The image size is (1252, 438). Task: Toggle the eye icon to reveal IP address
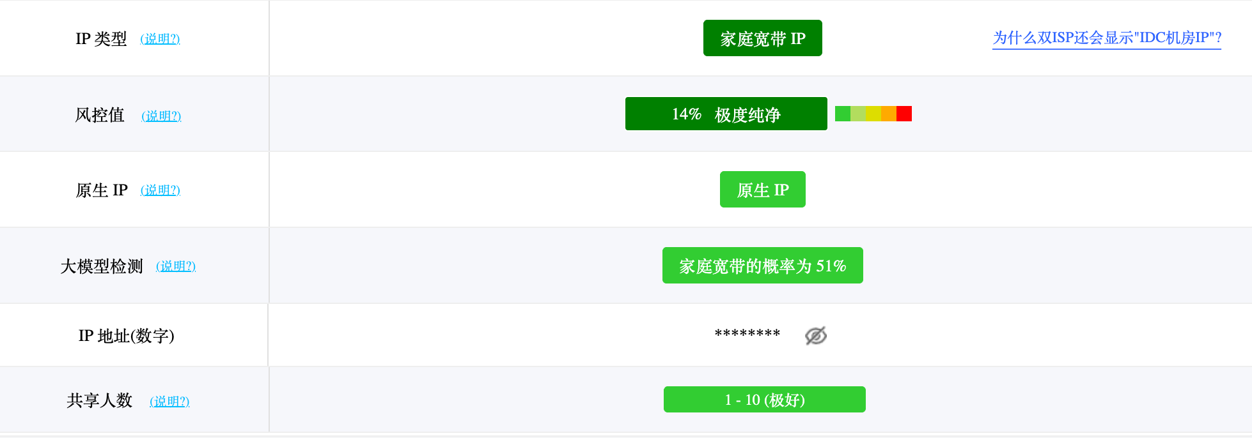click(815, 335)
